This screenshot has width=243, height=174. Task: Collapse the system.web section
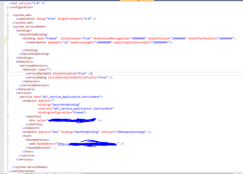tap(7, 15)
